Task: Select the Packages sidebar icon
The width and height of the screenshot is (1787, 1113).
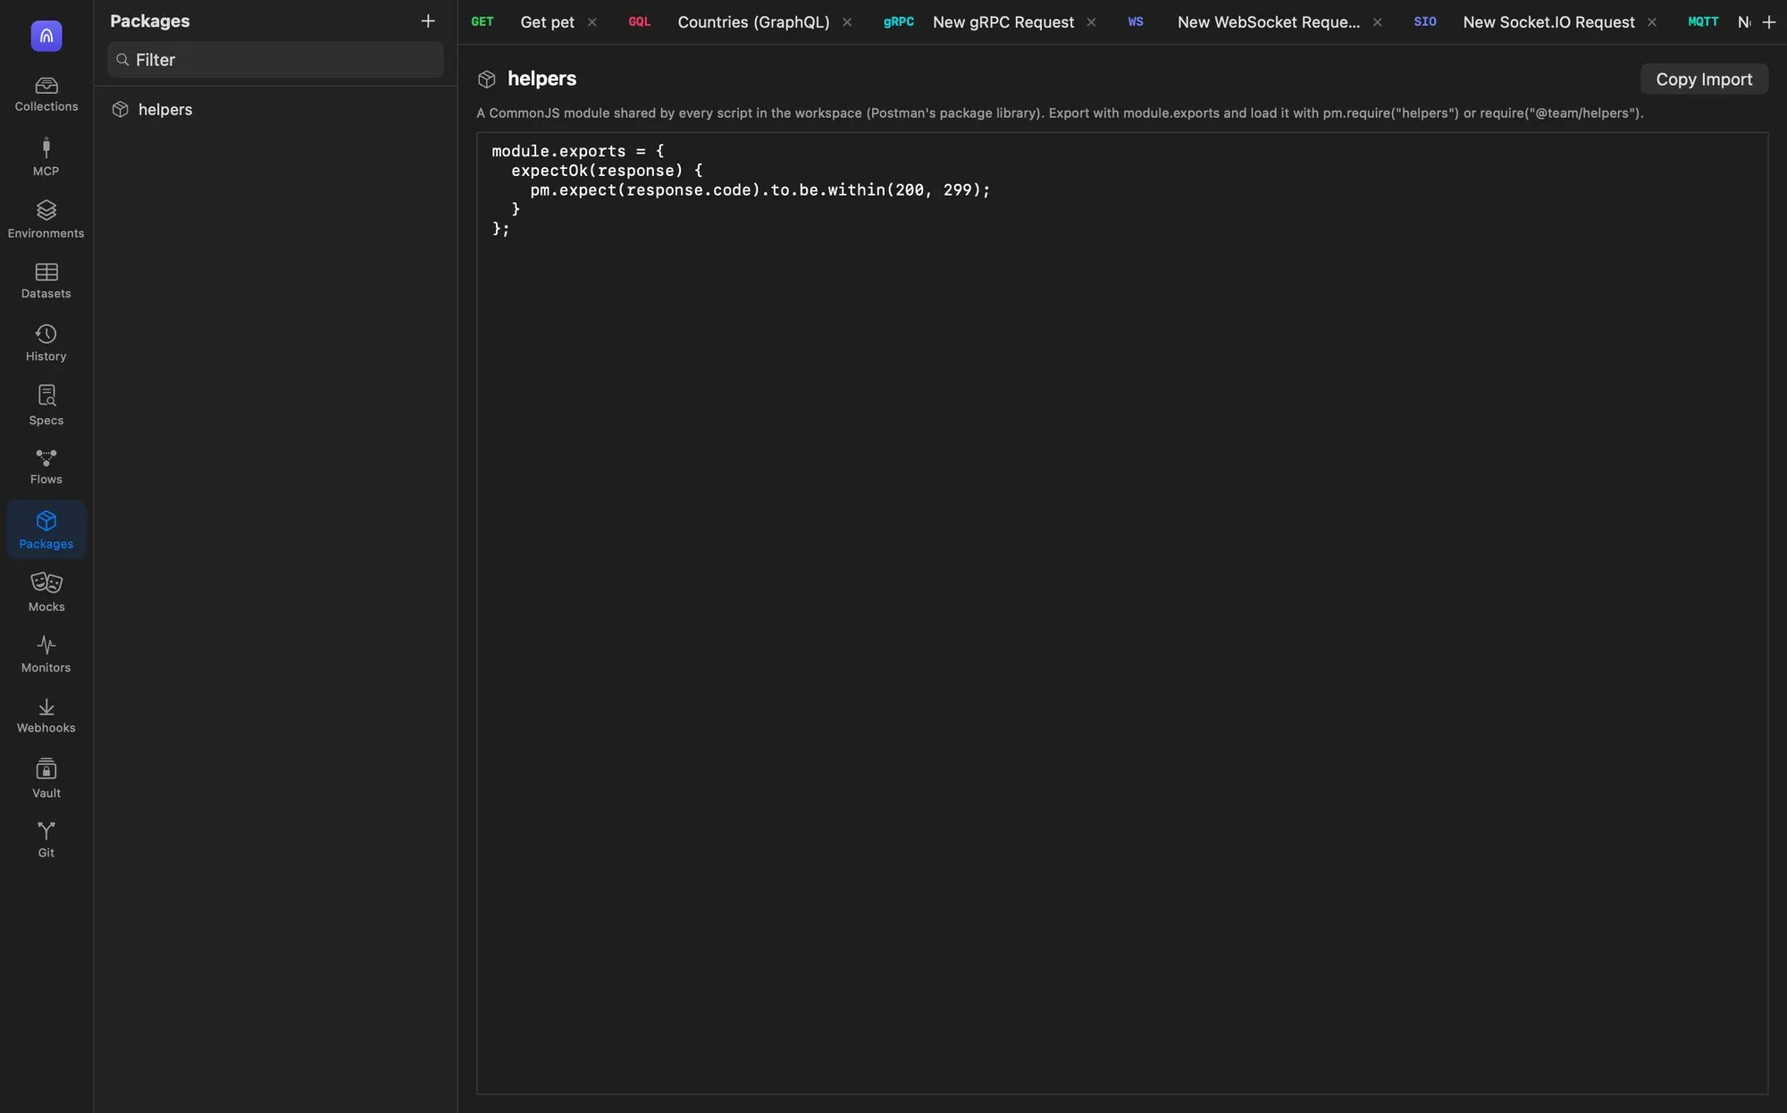Action: [46, 530]
